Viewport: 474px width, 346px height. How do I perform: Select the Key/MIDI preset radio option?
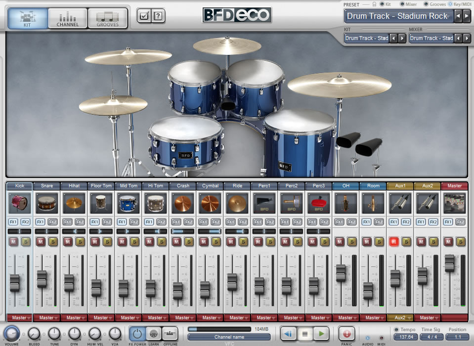450,4
